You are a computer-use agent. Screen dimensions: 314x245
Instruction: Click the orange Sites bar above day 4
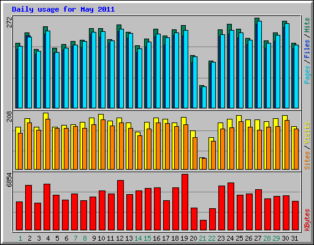(x=48, y=144)
